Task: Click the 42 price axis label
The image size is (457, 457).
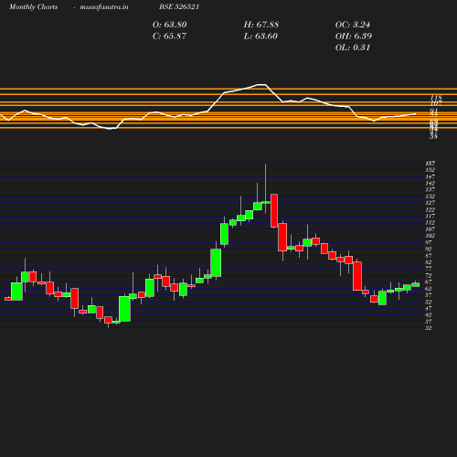Action: pos(429,315)
